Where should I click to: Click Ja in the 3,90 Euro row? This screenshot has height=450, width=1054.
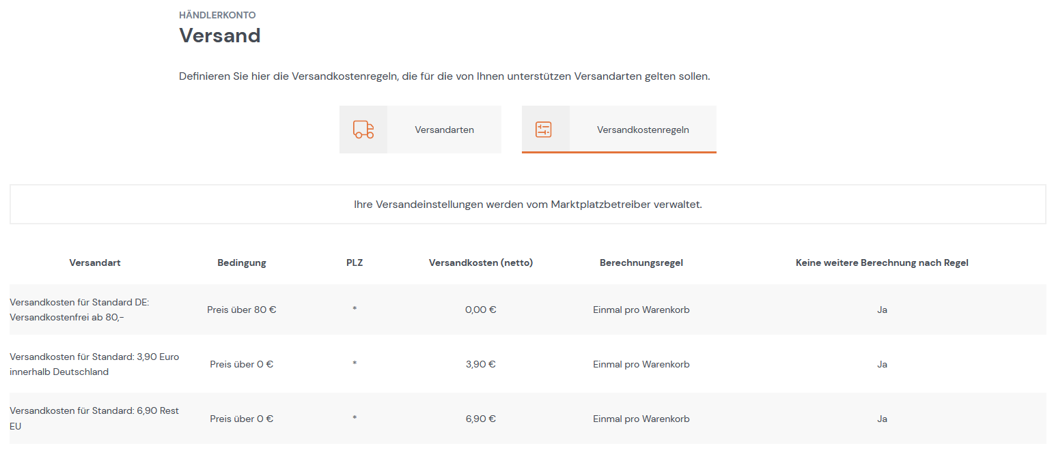[882, 364]
